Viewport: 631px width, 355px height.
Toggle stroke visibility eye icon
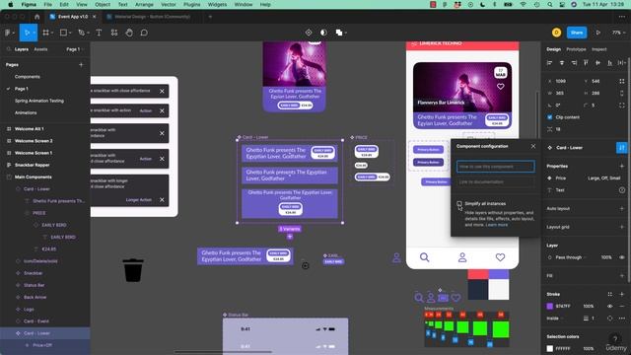point(610,307)
